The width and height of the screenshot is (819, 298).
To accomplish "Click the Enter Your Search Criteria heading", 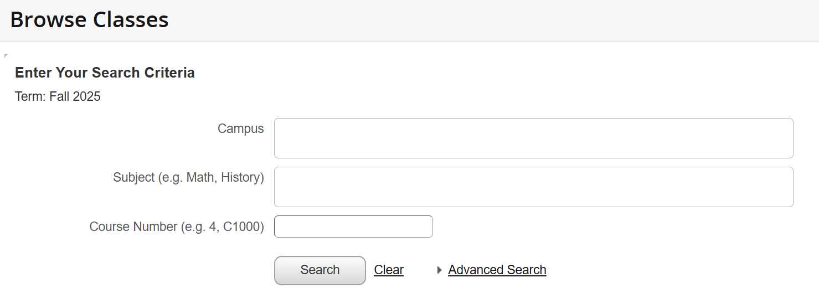I will [105, 73].
